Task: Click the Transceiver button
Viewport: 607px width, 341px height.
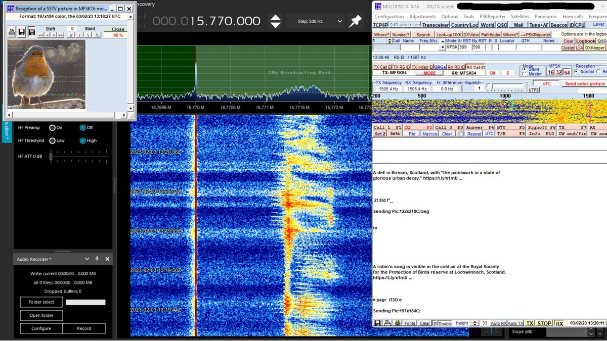Action: click(436, 25)
